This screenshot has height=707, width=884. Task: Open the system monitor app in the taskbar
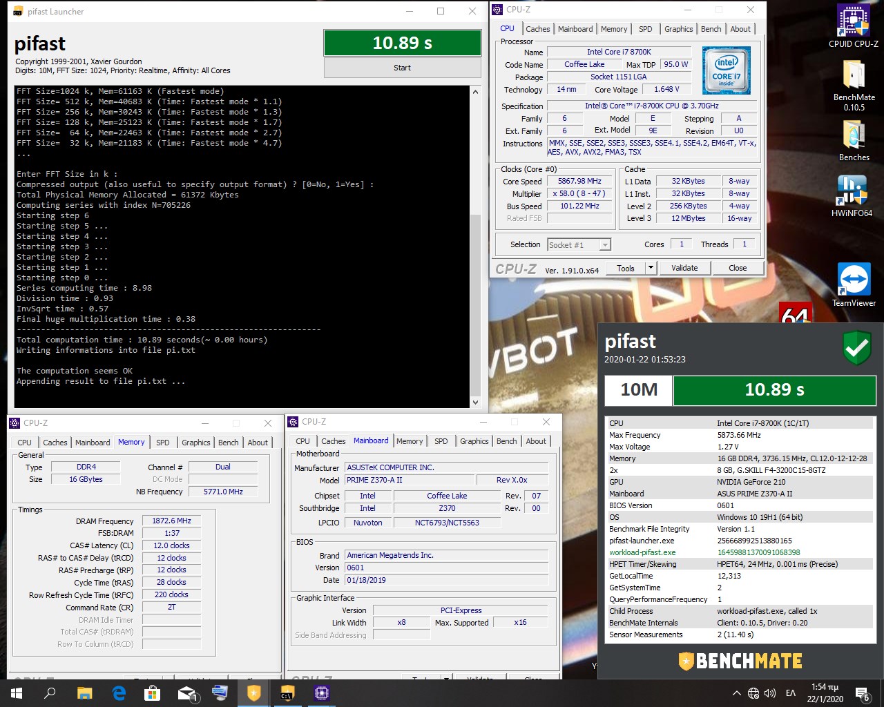click(220, 693)
